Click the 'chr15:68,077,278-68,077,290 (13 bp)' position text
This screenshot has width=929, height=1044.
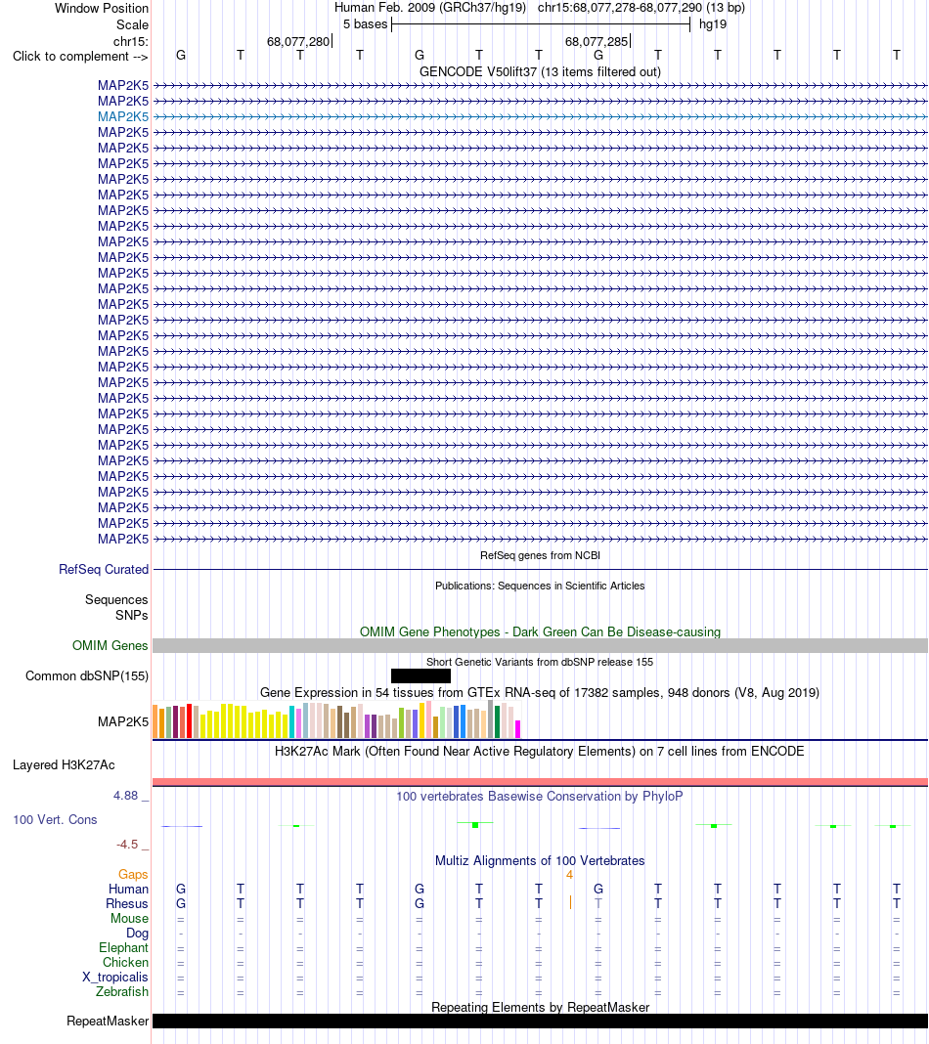tap(641, 8)
